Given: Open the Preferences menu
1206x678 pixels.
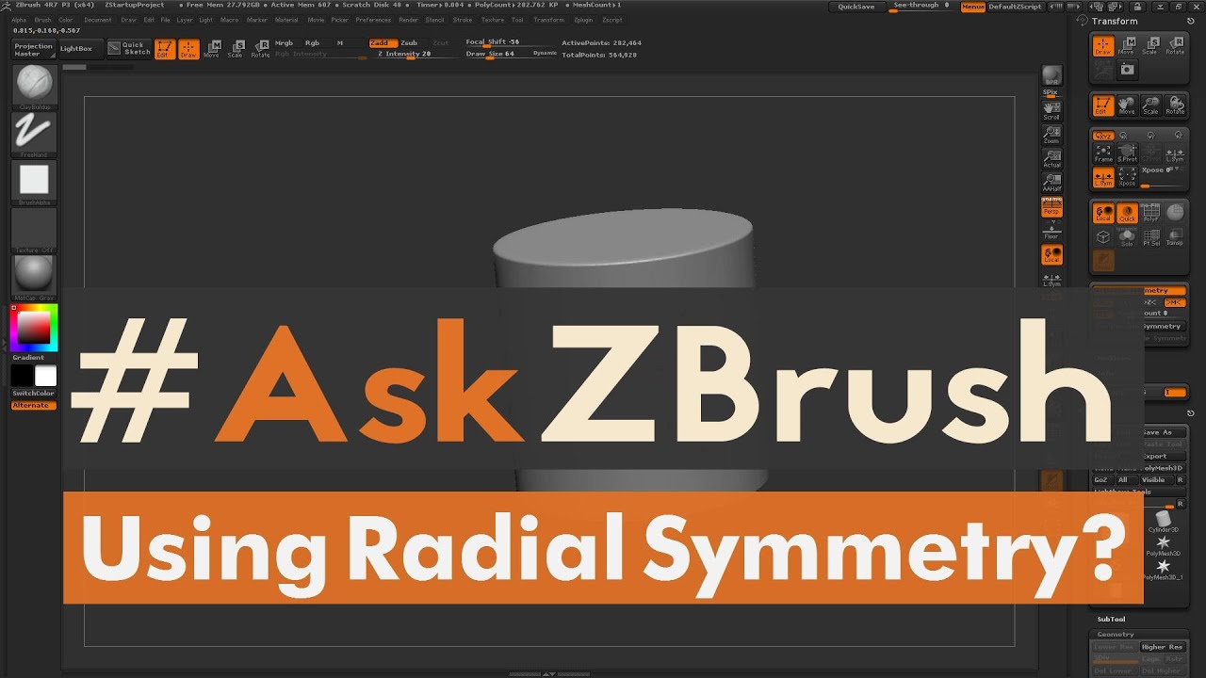Looking at the screenshot, I should [373, 20].
